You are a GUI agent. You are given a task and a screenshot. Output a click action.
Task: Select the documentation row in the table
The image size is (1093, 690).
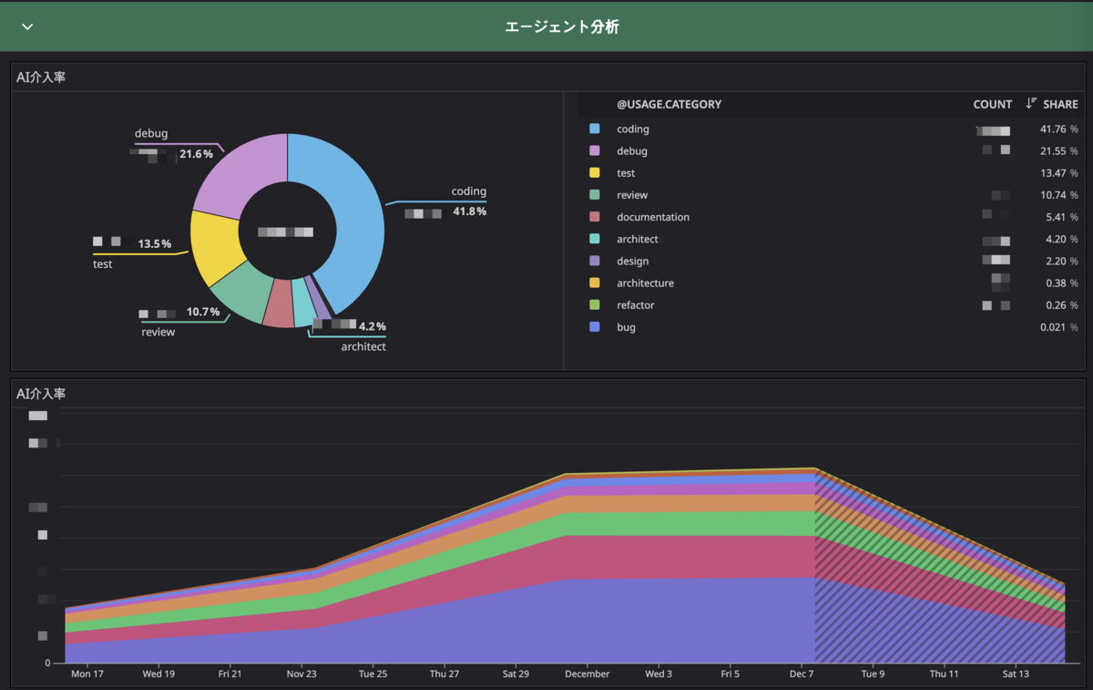coord(831,217)
